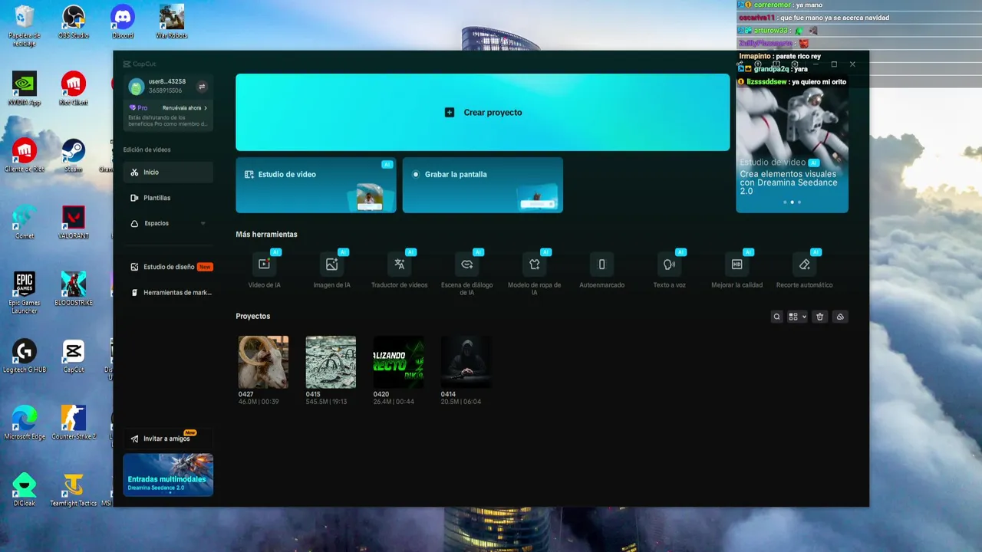Viewport: 982px width, 552px height.
Task: Open the project view mode dropdown
Action: pyautogui.click(x=798, y=317)
